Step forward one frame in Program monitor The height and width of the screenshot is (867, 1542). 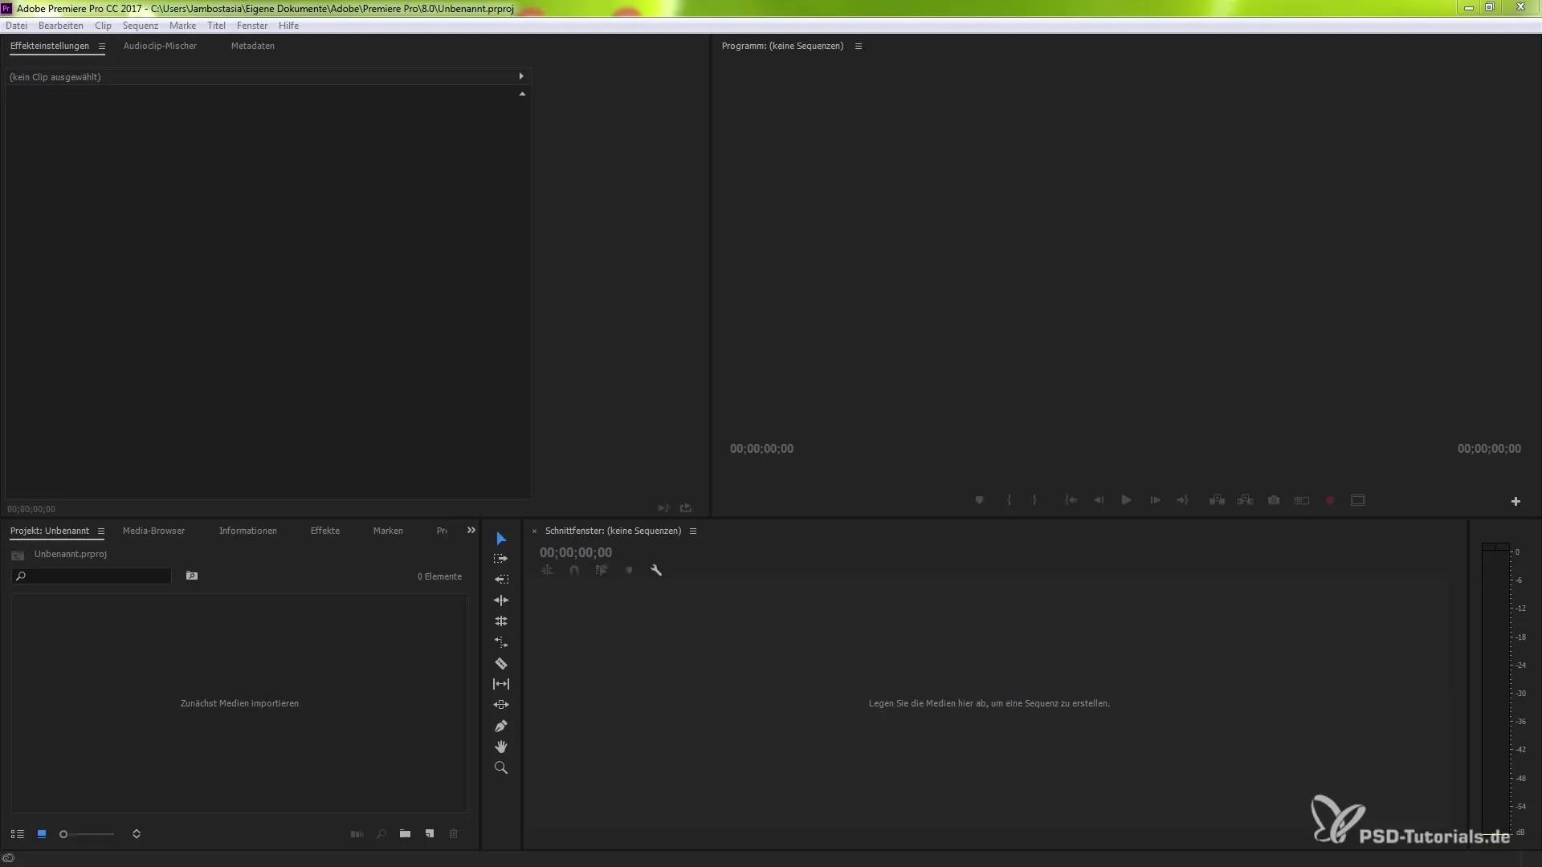click(1155, 500)
